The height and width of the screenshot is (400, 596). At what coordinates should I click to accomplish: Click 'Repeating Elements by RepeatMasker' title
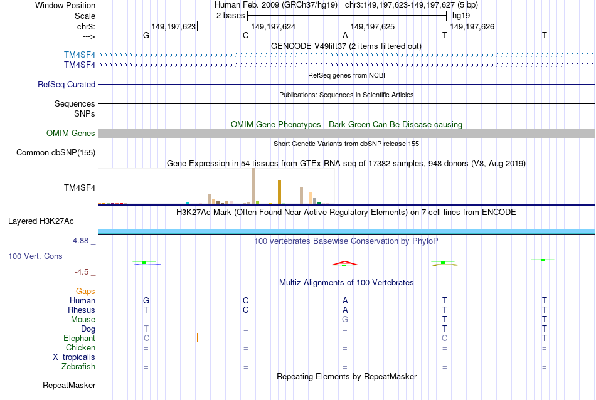click(x=346, y=376)
